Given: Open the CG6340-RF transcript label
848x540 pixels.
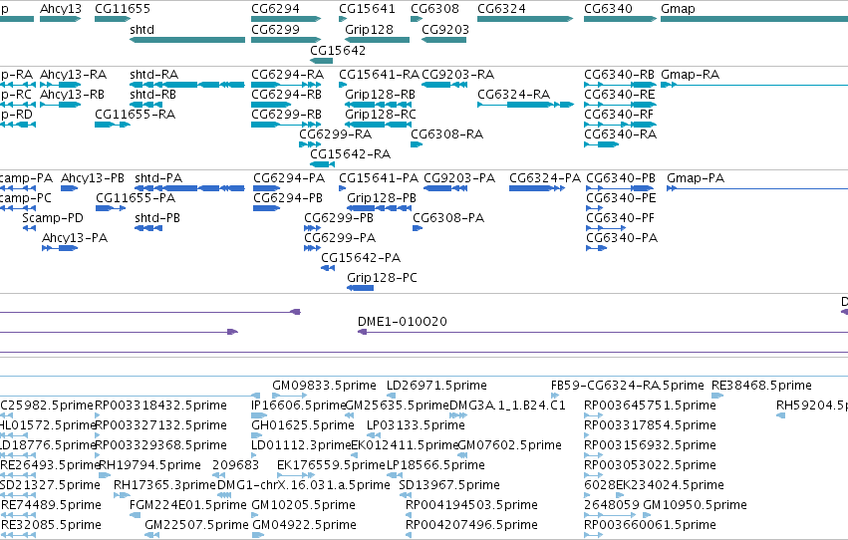Looking at the screenshot, I should [619, 115].
